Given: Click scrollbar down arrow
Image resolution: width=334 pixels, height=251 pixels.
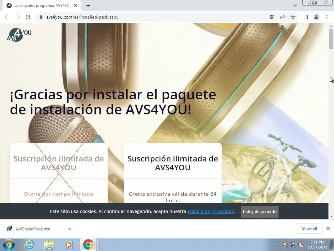Looking at the screenshot, I should coord(331,216).
